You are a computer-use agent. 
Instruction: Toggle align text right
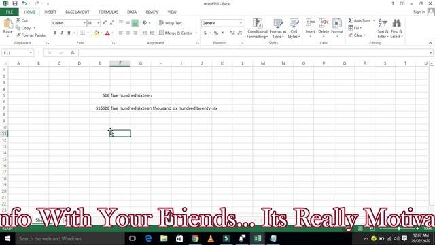coord(135,33)
